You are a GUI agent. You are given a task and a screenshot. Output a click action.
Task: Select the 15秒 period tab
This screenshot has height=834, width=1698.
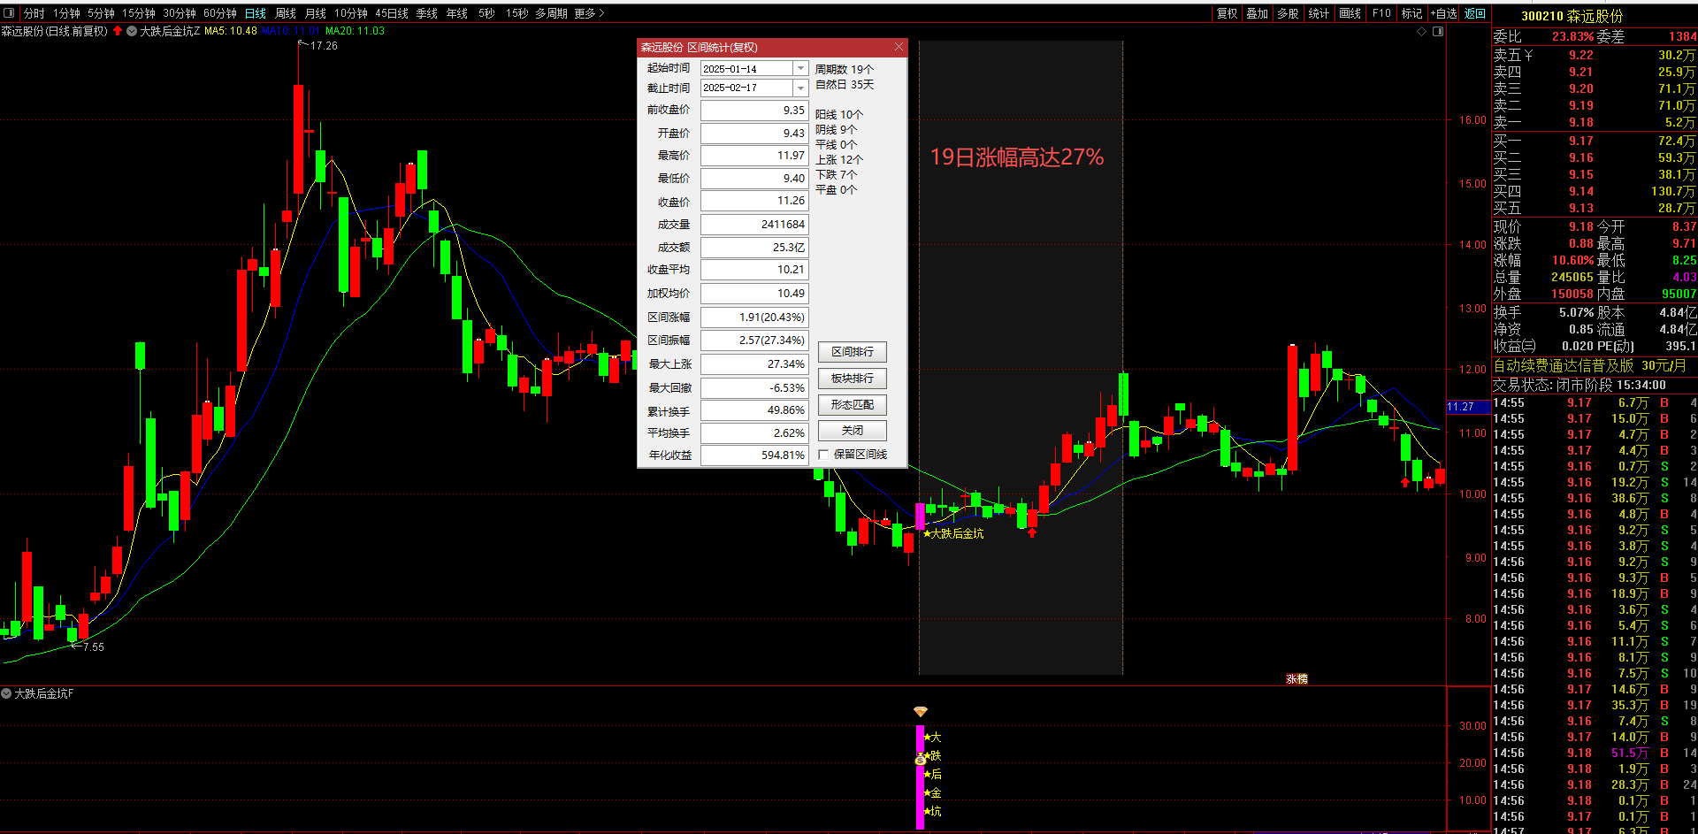pos(516,13)
